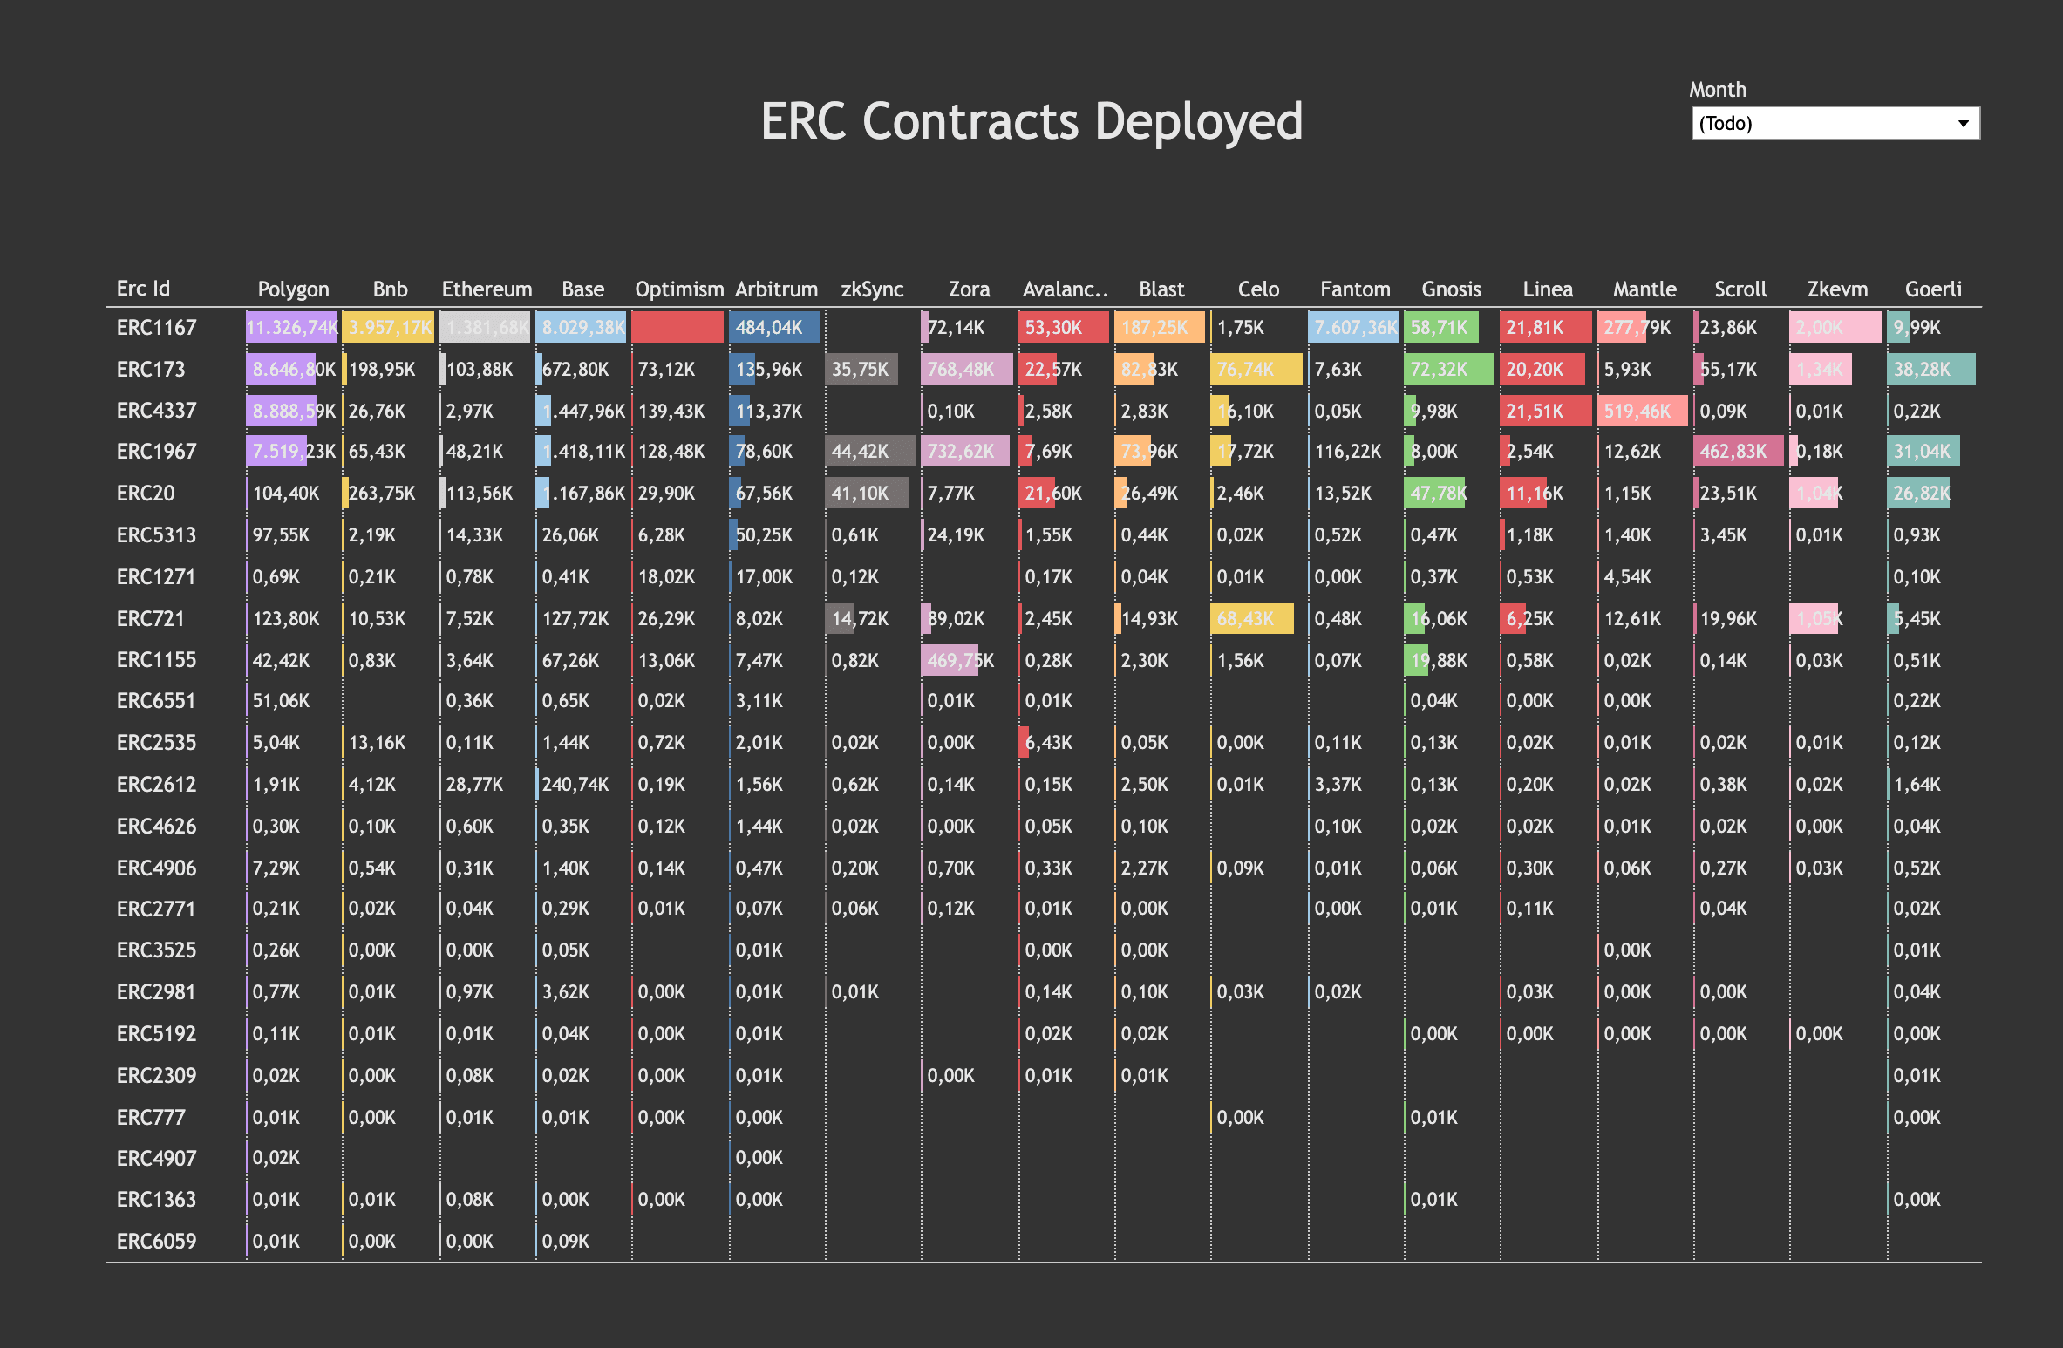Select the ERC6059 row label
The height and width of the screenshot is (1348, 2063).
click(157, 1242)
